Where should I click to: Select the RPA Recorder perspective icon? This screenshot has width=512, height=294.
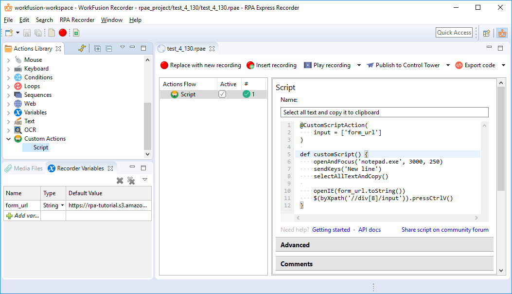502,33
